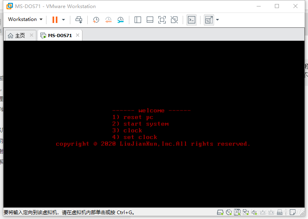Expand the stretch guest dropdown arrow
This screenshot has width=308, height=219.
217,20
